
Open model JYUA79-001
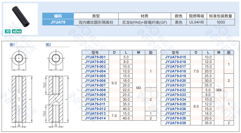tap(95, 57)
